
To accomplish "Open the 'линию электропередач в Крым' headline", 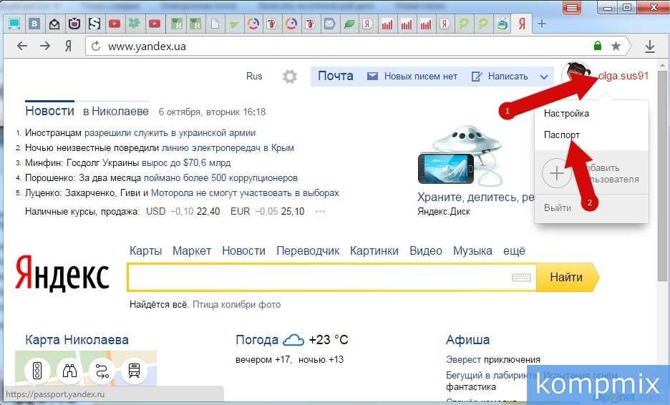I will (x=228, y=148).
